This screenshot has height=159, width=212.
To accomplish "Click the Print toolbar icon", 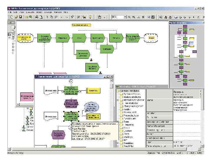I will pyautogui.click(x=37, y=17).
